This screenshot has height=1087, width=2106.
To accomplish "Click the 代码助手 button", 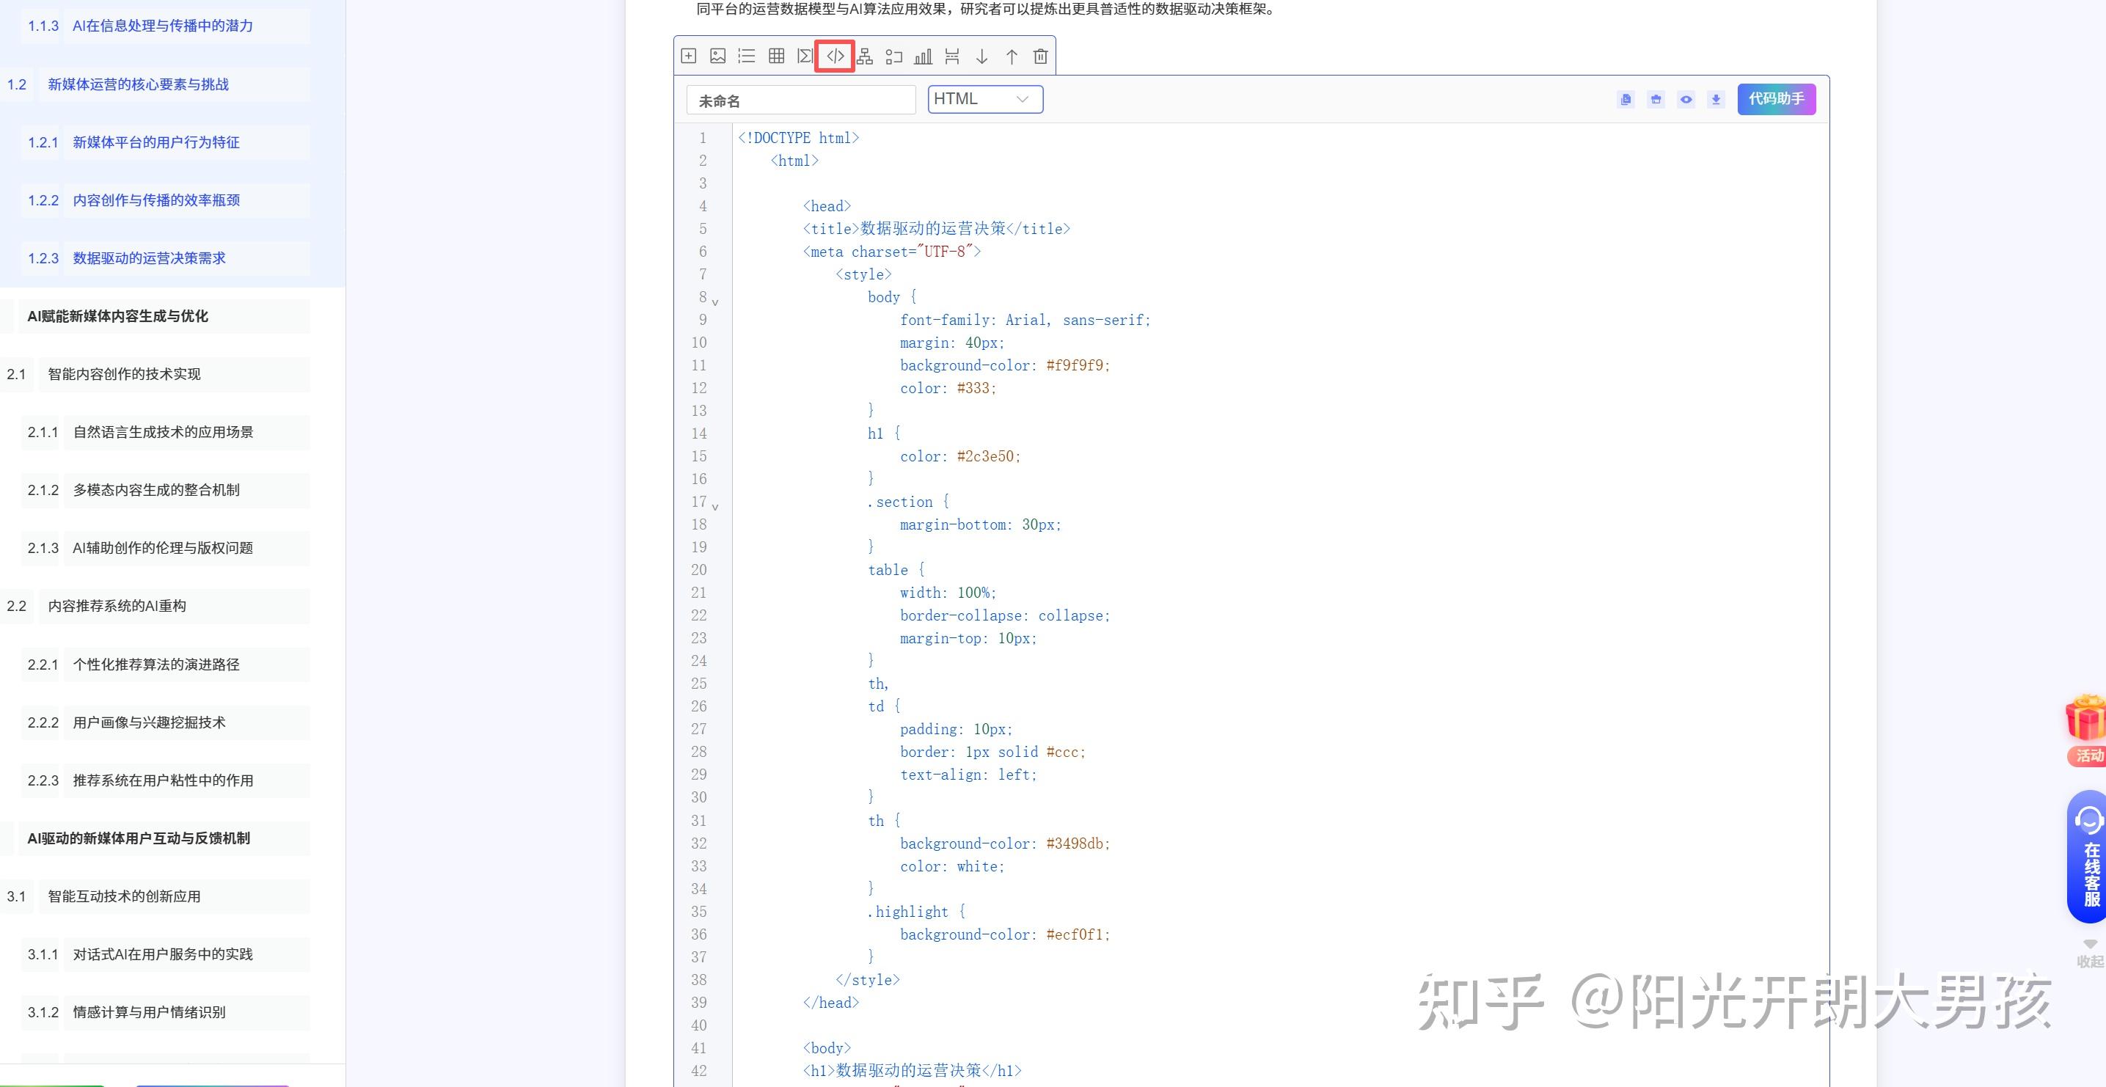I will [x=1776, y=99].
